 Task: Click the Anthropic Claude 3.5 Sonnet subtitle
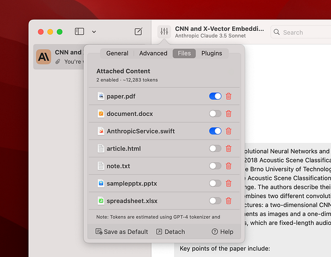210,36
